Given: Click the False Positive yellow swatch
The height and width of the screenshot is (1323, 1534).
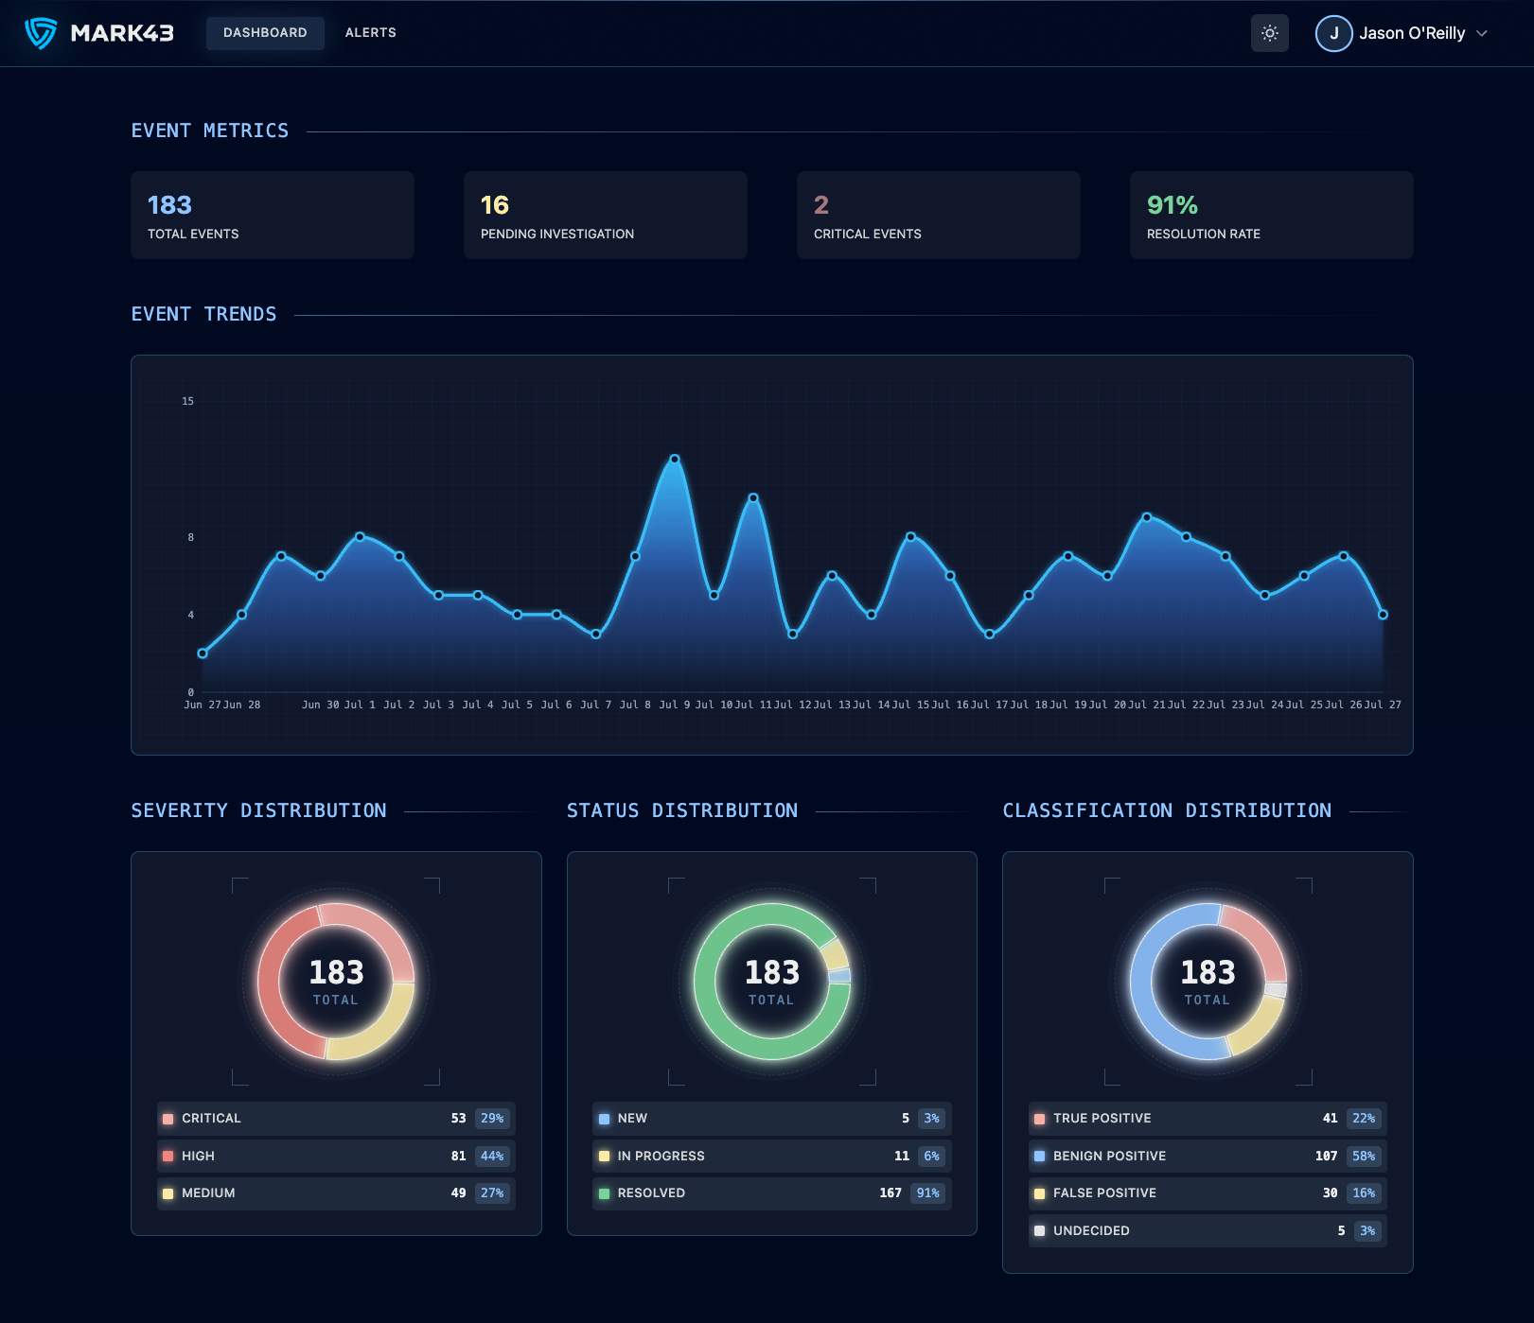Looking at the screenshot, I should click(x=1040, y=1193).
